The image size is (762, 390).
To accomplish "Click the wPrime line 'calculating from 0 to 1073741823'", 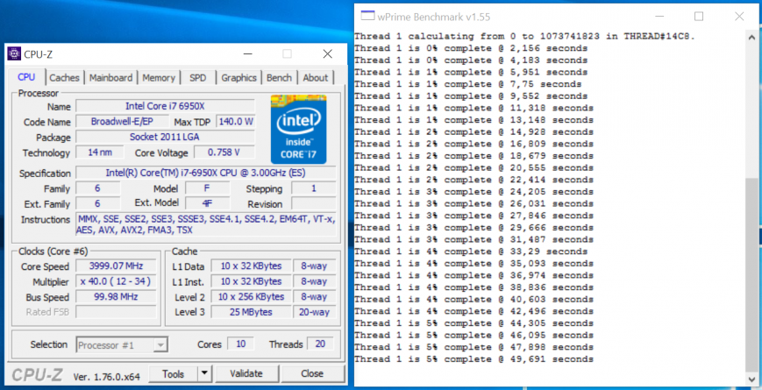I will pyautogui.click(x=525, y=37).
